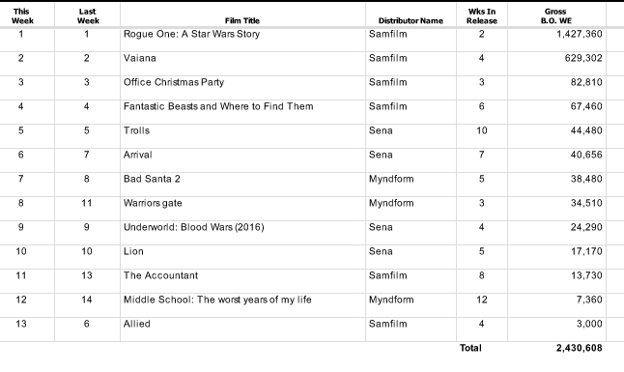Click Fantastic Beasts and Where to Find Them

coord(218,106)
